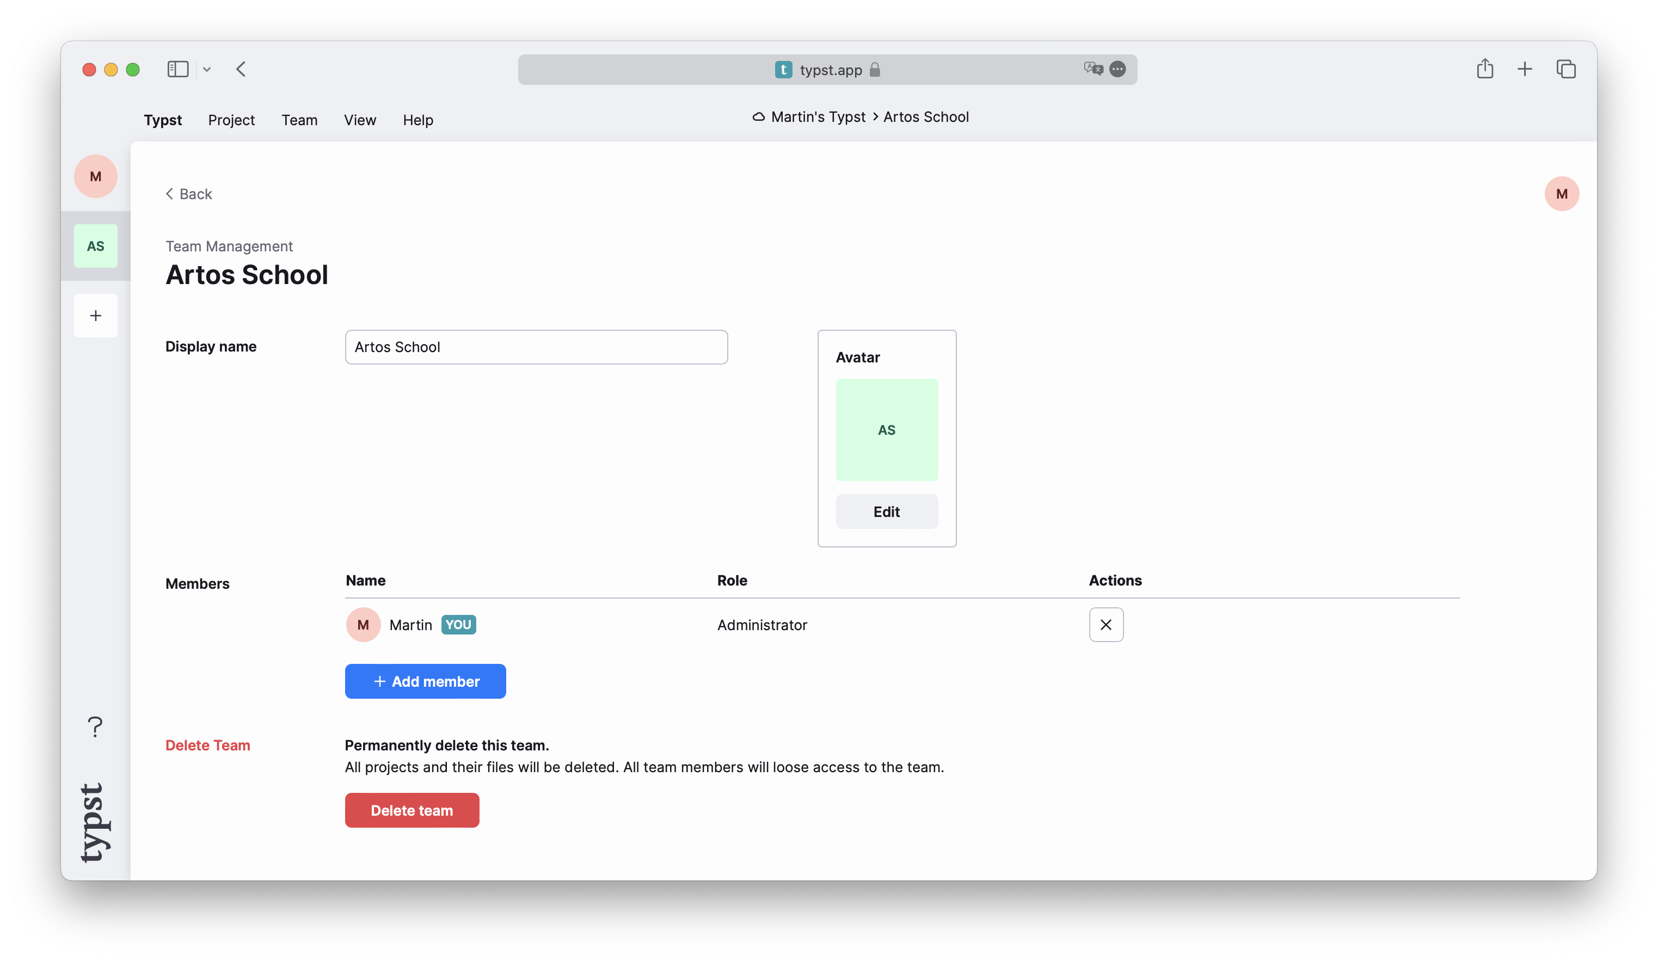1658x961 pixels.
Task: Open the address bar more options button
Action: [x=1117, y=69]
